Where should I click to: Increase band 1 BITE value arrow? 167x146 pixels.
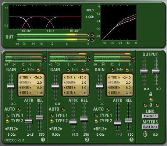[x=30, y=93]
